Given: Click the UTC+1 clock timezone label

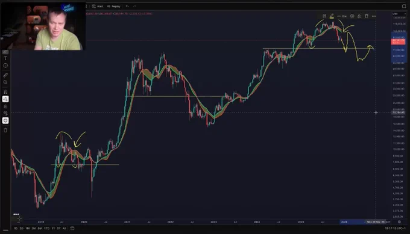Looking at the screenshot, I should pos(395,229).
